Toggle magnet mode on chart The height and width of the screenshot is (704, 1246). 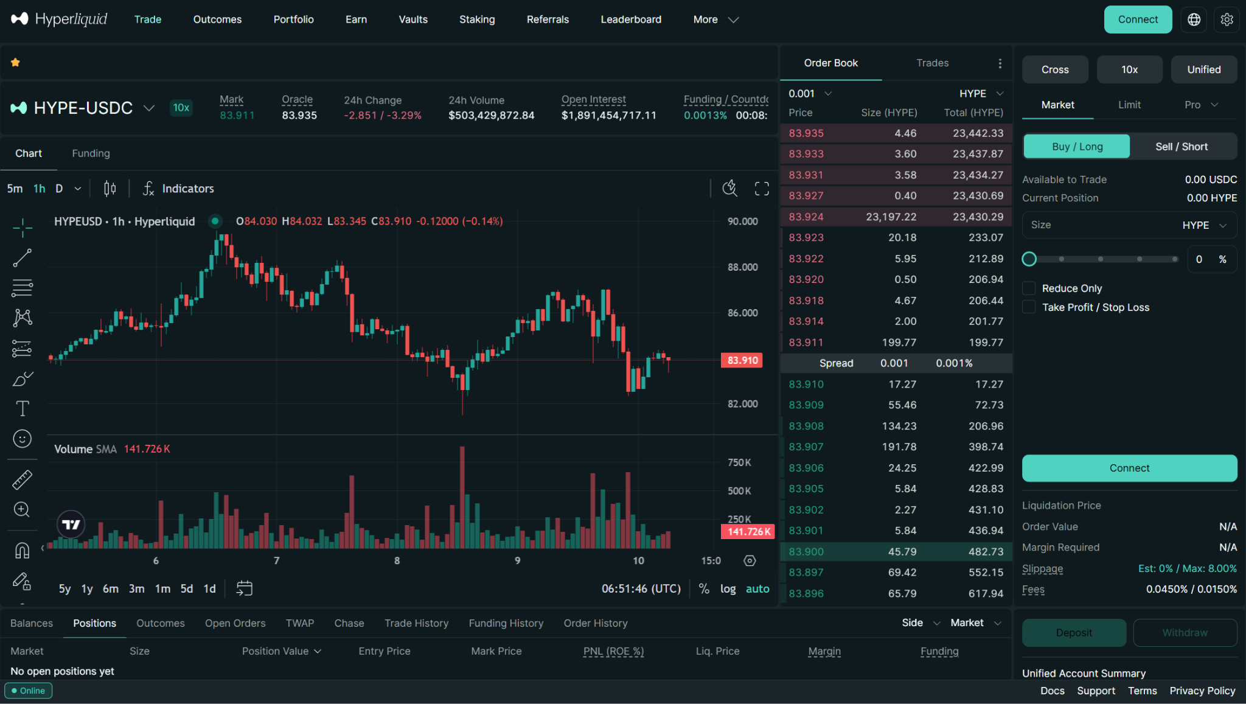pos(22,551)
